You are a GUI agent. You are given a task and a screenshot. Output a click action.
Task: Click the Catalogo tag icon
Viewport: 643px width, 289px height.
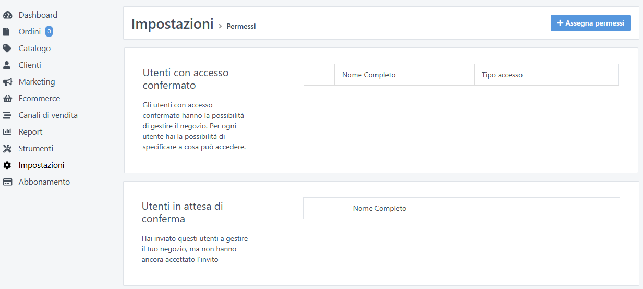coord(7,49)
